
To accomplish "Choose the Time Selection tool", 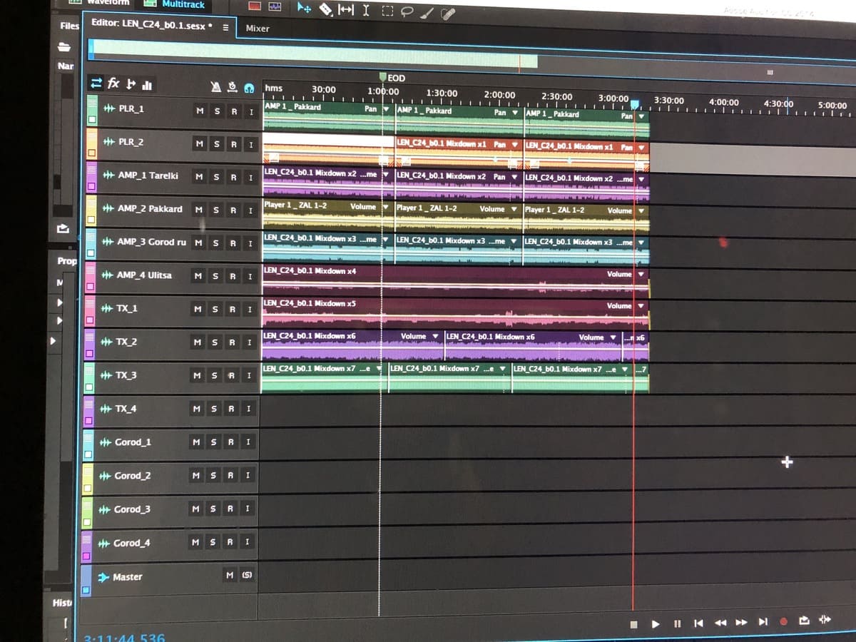I will [365, 9].
